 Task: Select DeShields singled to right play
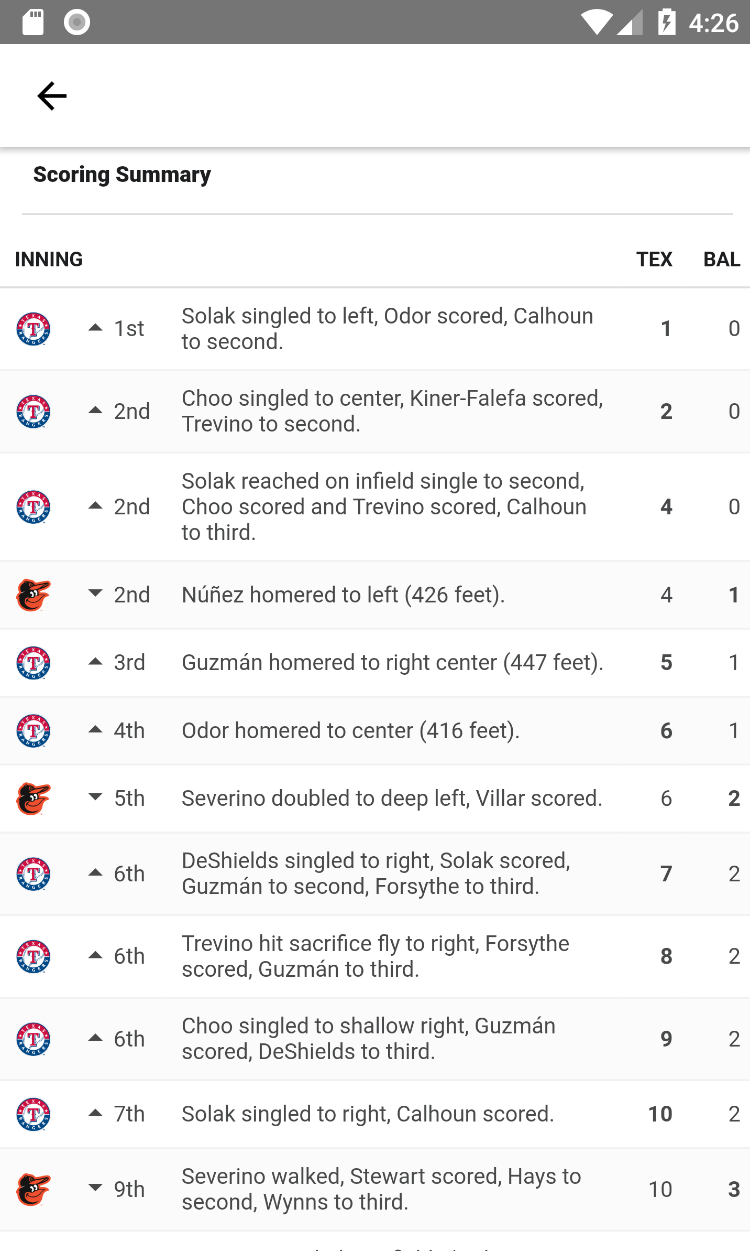click(x=376, y=873)
